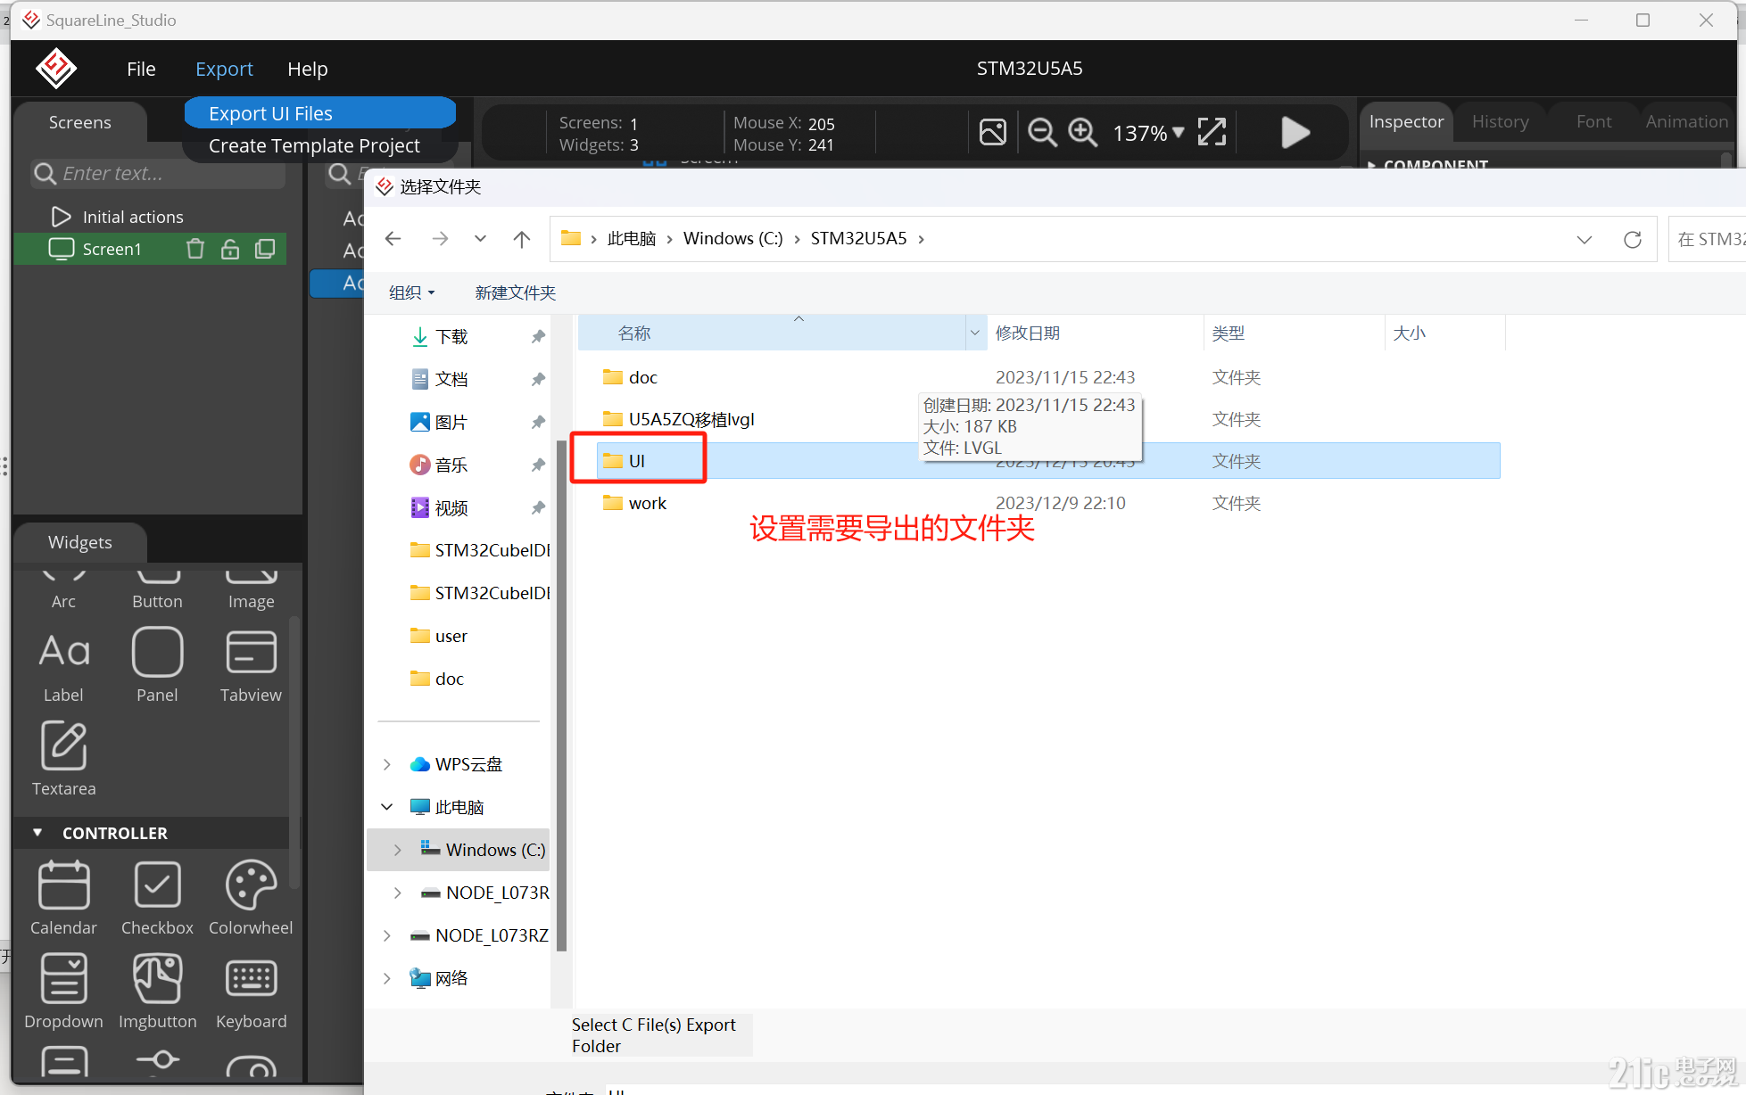Open the Export menu
1746x1095 pixels.
[224, 69]
